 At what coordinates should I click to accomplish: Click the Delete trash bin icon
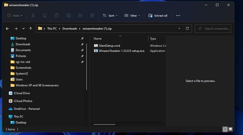coord(92,15)
